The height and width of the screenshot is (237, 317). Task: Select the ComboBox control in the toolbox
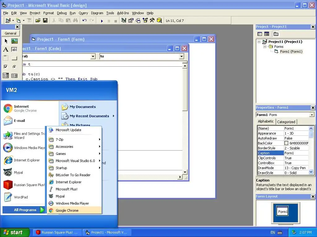click(x=6, y=76)
